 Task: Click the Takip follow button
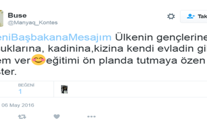coord(194,16)
